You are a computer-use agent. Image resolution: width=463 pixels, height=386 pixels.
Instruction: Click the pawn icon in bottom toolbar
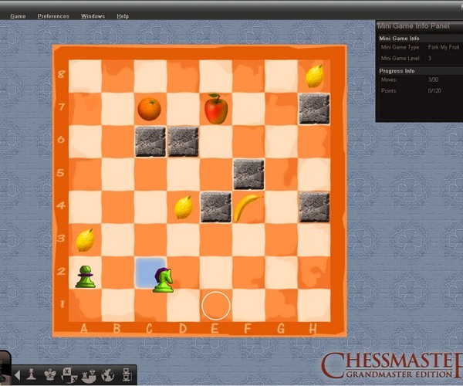(31, 374)
